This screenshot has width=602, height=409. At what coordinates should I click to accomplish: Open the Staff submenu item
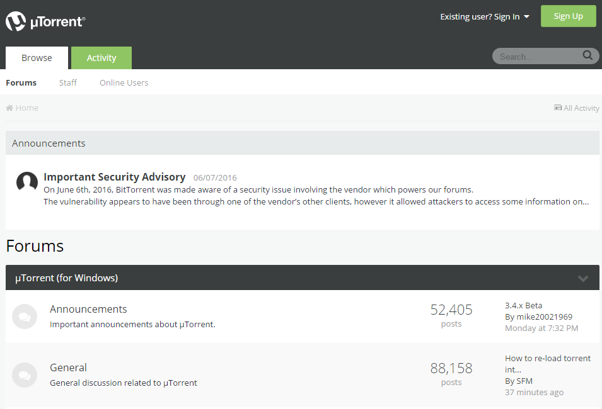tap(68, 83)
